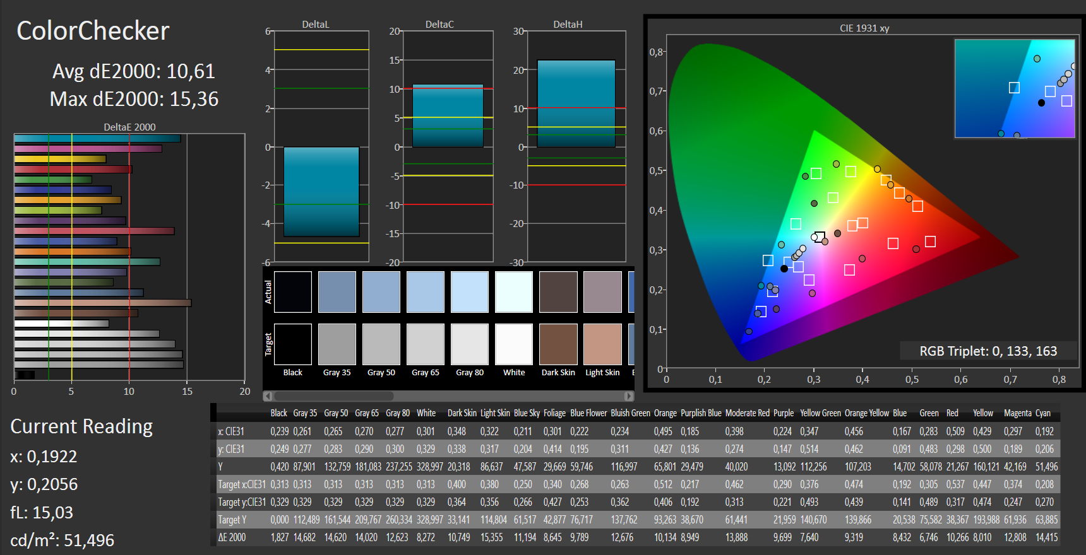The image size is (1086, 555).
Task: Click the 'DeltaE 2000' chart title
Action: coord(129,127)
